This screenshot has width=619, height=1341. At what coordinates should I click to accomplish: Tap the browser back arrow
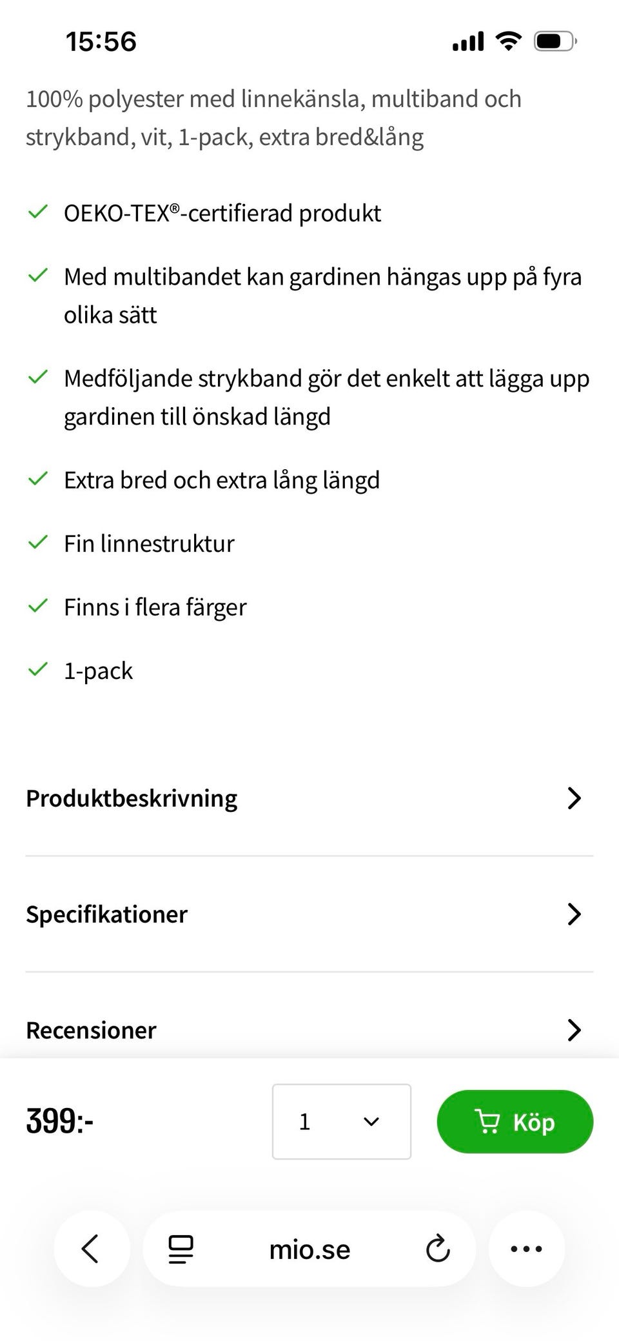(x=91, y=1249)
